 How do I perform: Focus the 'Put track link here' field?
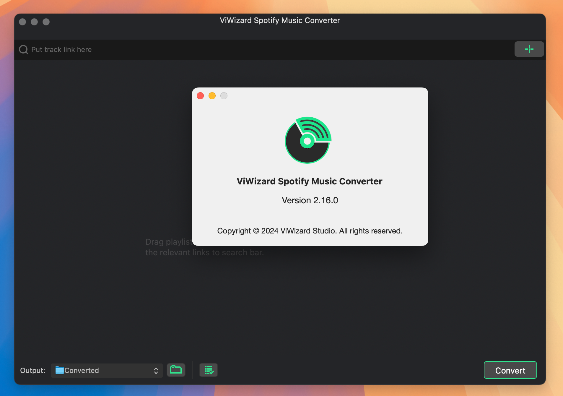(x=264, y=49)
